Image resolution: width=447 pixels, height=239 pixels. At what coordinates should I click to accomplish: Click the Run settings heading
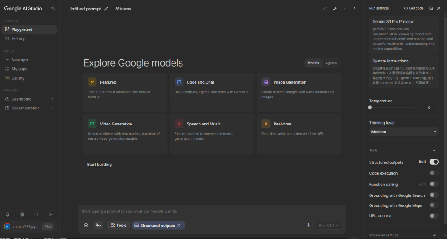click(378, 8)
